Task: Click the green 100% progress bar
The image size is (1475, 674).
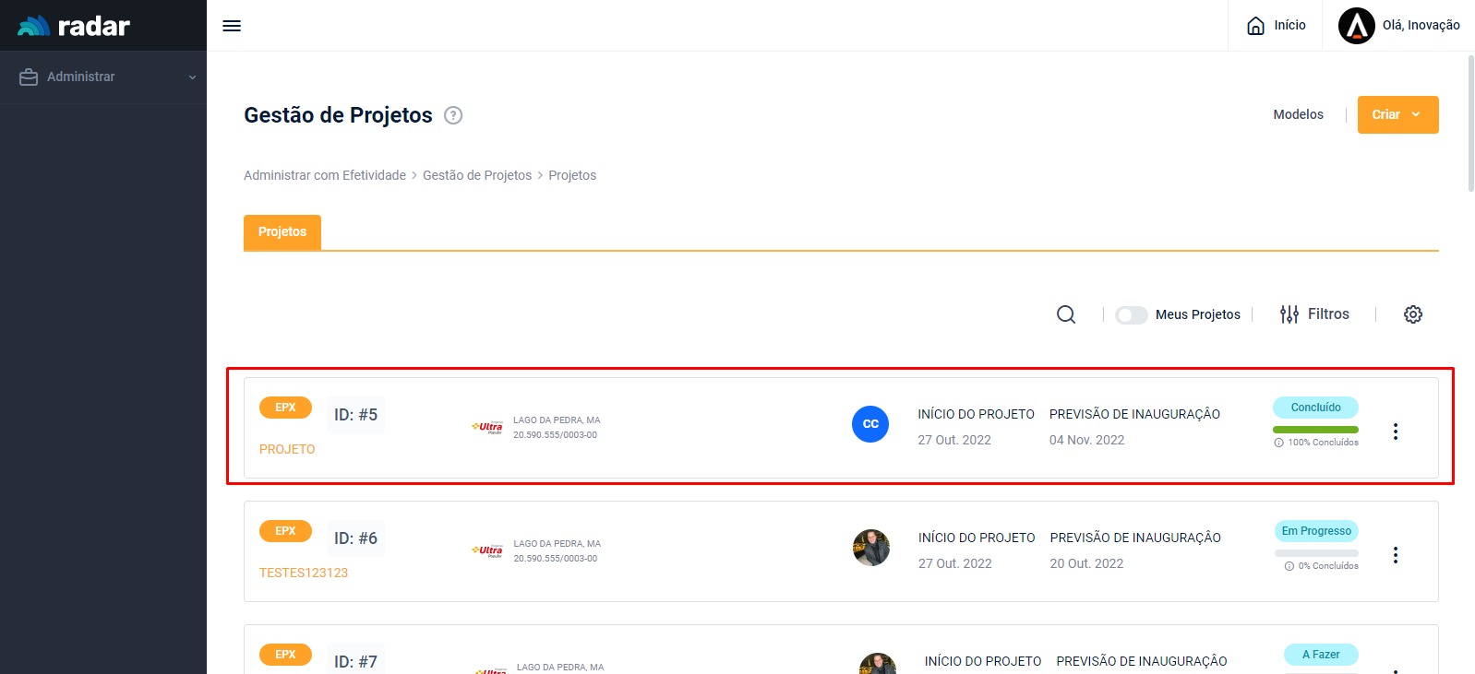Action: click(1315, 430)
